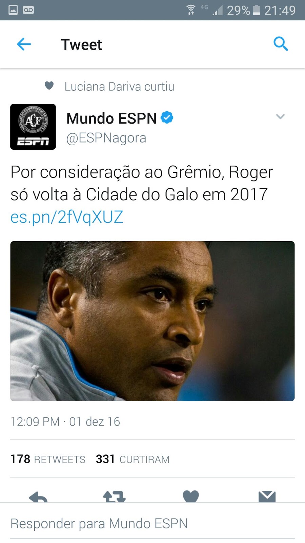
Task: View the Mundo ESPN account name
Action: click(111, 118)
